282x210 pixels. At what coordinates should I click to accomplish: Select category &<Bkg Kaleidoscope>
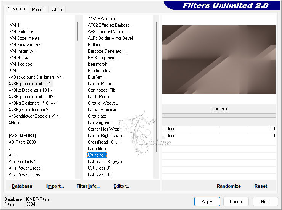tap(29, 110)
